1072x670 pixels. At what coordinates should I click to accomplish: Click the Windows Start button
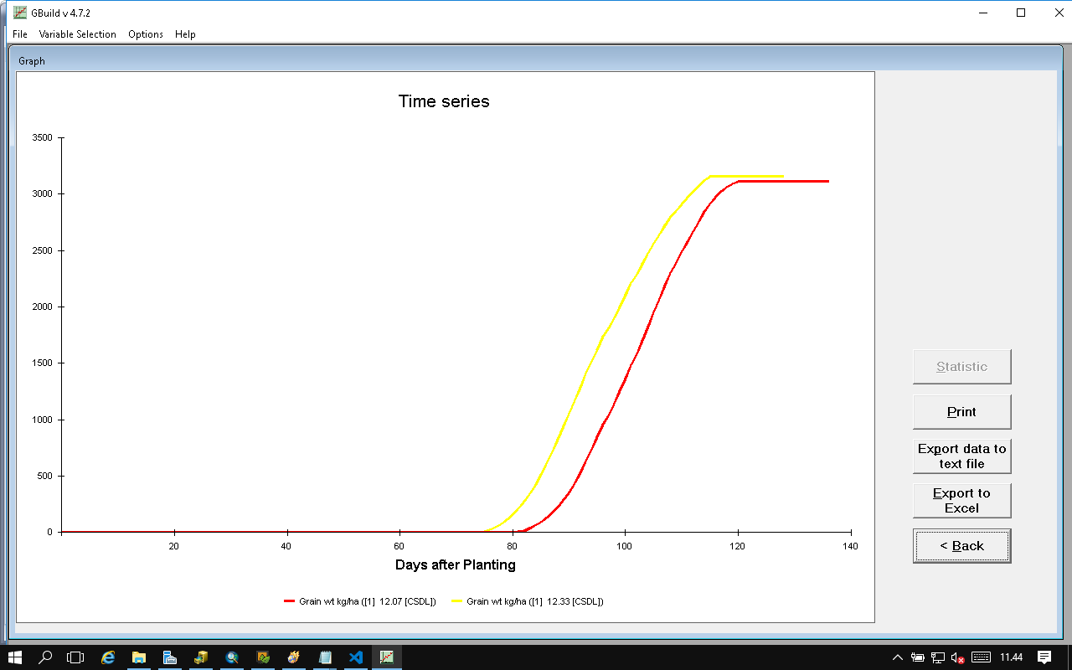click(x=15, y=657)
